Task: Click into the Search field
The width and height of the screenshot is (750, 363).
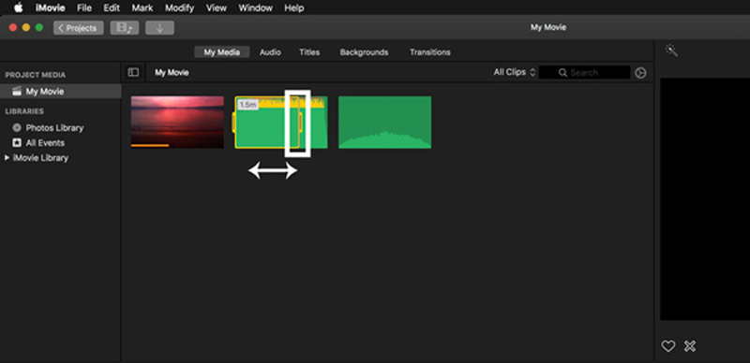Action: click(584, 73)
